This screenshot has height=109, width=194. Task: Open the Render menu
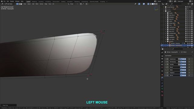point(12,1)
